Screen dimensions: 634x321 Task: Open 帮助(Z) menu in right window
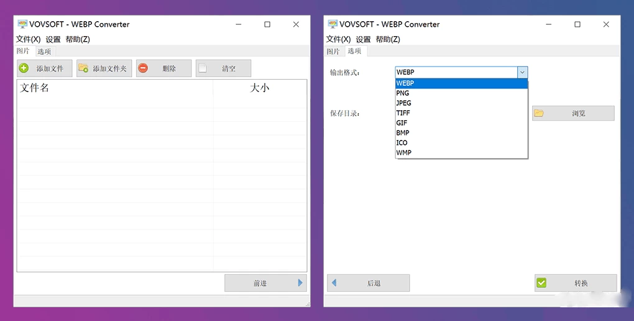click(x=388, y=39)
